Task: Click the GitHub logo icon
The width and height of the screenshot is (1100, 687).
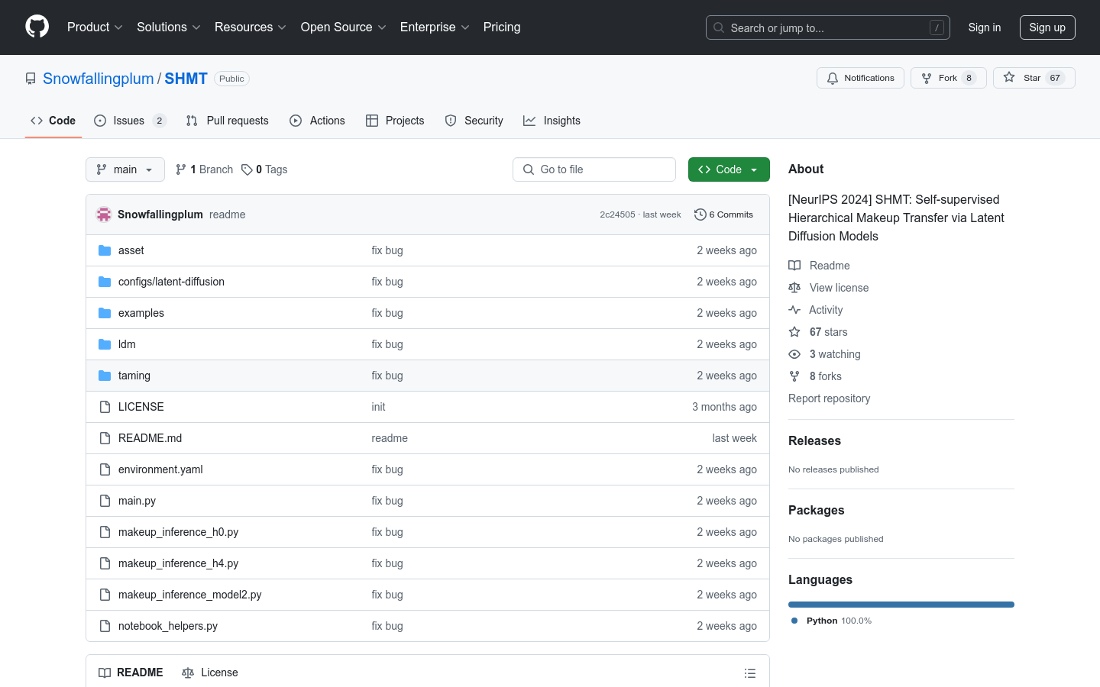Action: tap(37, 27)
